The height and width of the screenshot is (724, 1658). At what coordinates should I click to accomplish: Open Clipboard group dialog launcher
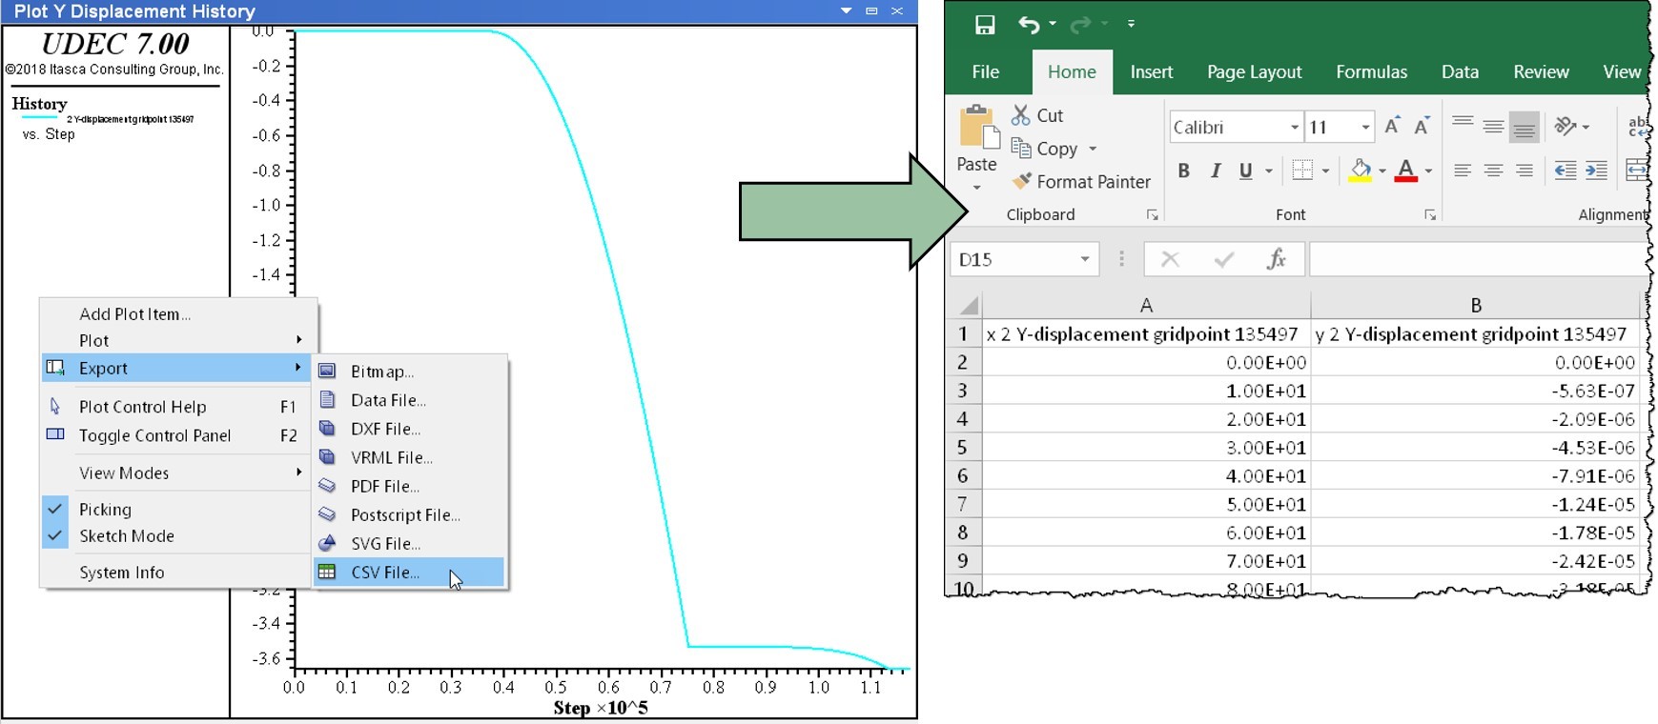pyautogui.click(x=1152, y=215)
